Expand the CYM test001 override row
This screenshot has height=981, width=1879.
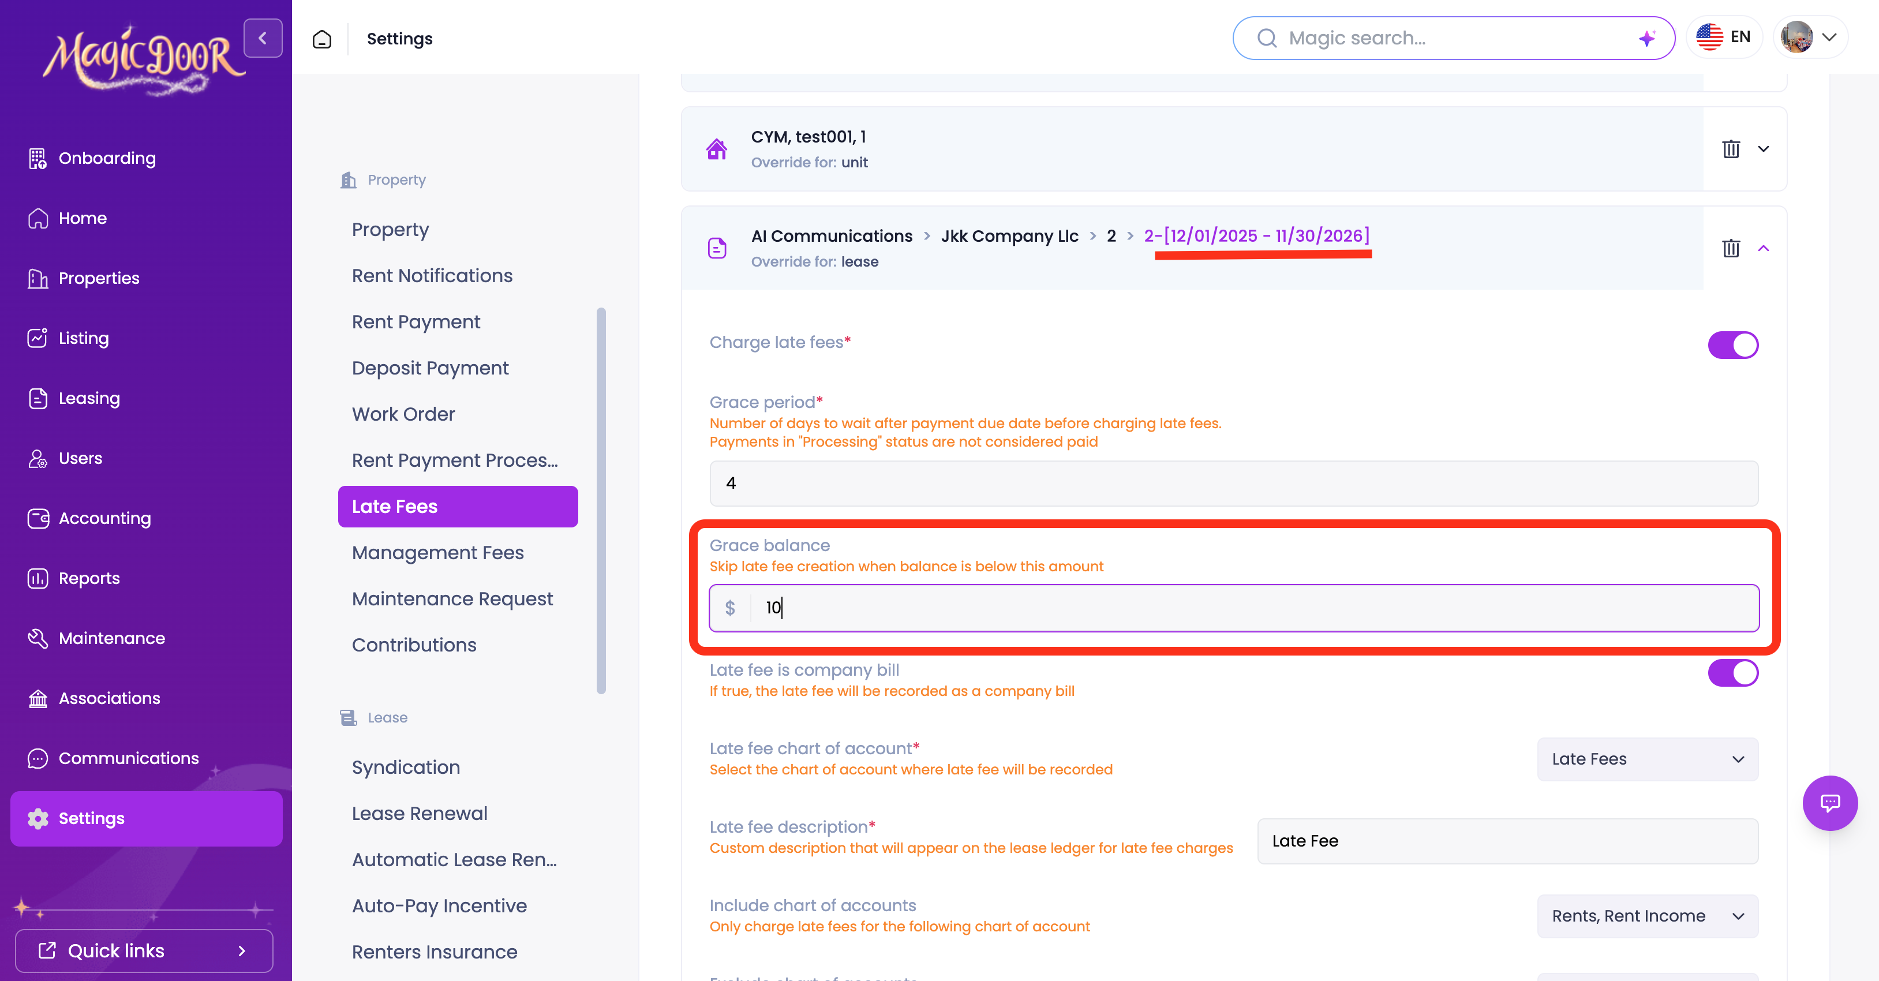pos(1763,149)
